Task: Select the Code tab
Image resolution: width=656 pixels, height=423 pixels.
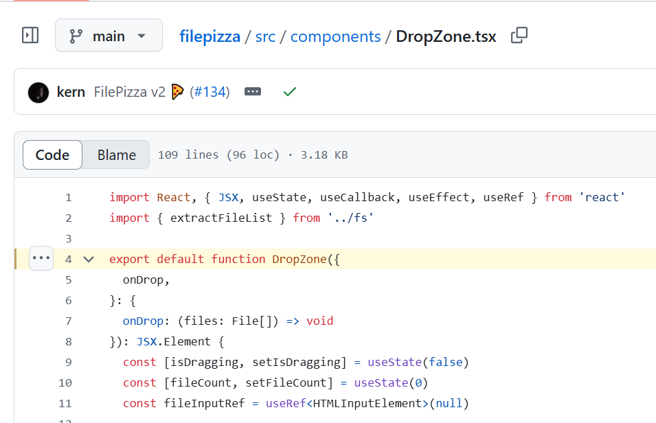Action: coord(52,155)
